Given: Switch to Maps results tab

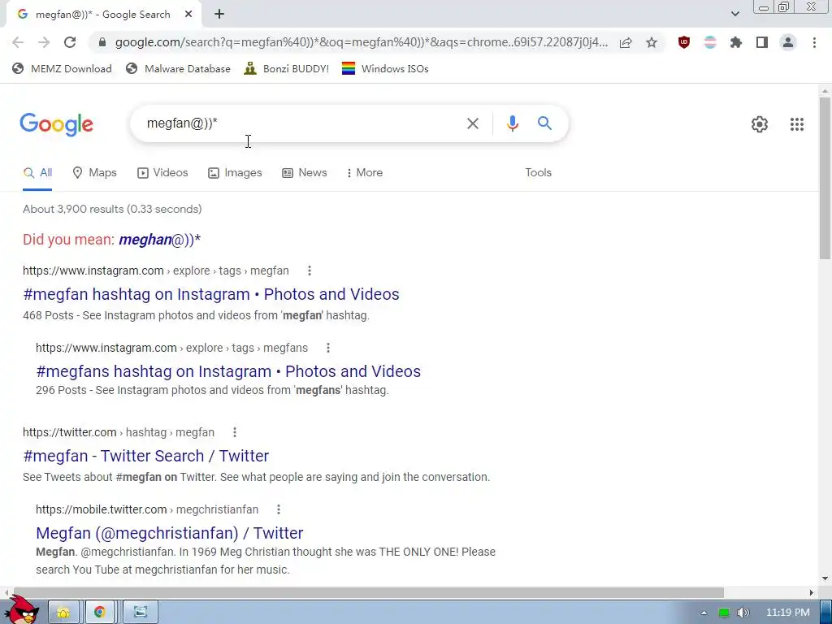Looking at the screenshot, I should click(x=94, y=173).
